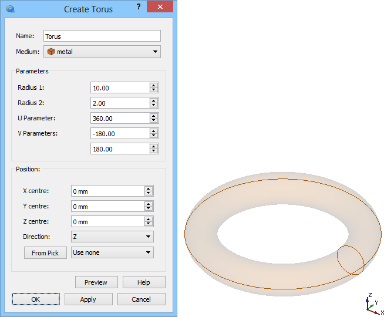Decrease X centre with the down arrow
This screenshot has height=317, width=384.
click(x=149, y=193)
